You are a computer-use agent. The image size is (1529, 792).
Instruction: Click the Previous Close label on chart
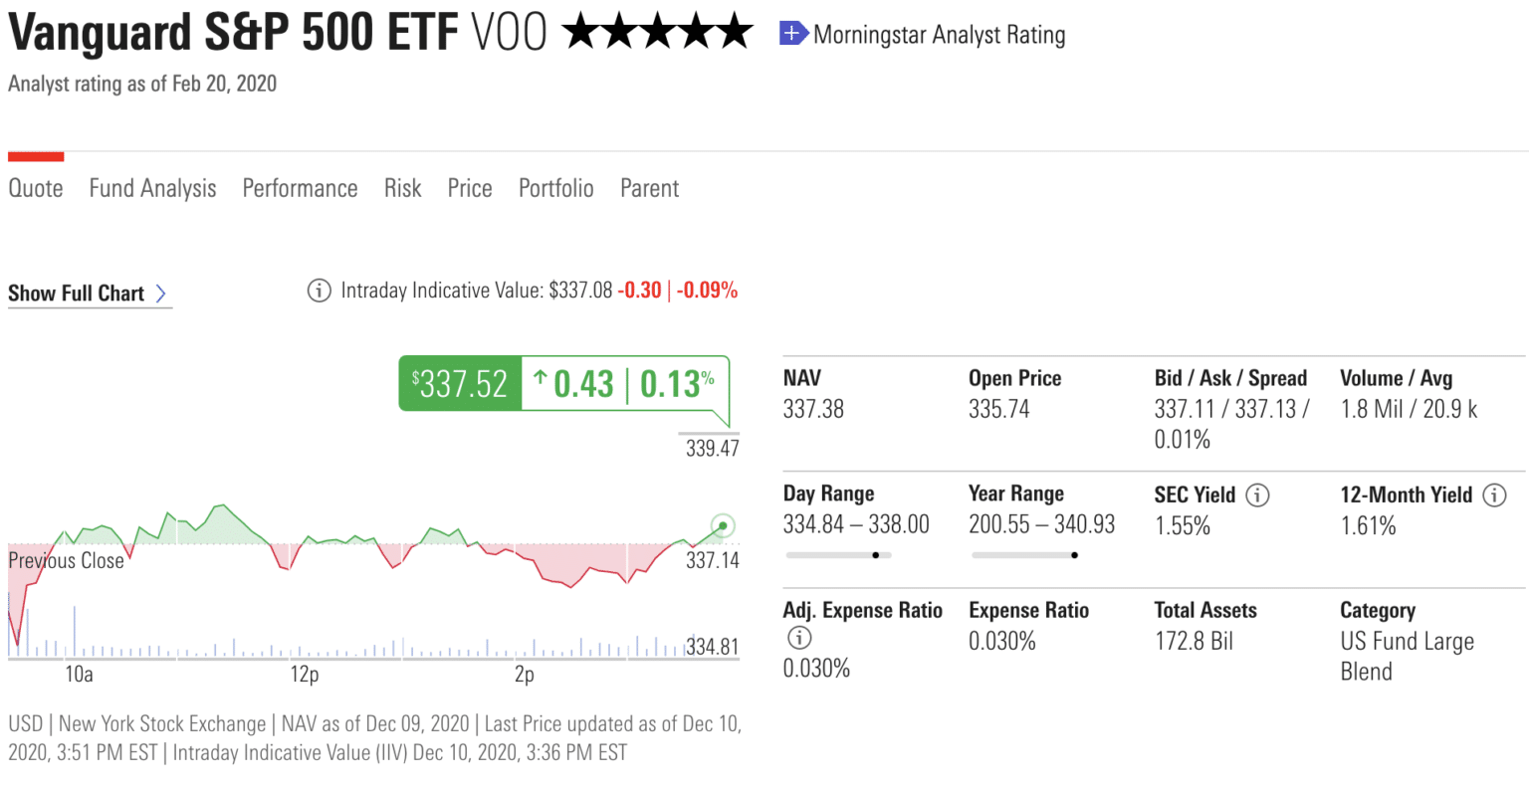point(65,560)
